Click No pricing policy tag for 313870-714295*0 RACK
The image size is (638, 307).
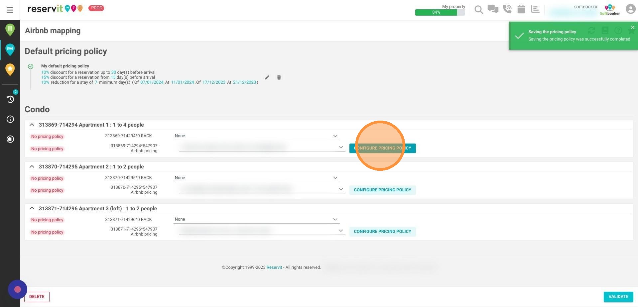(x=47, y=178)
